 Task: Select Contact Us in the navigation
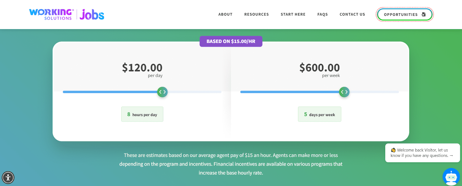pos(352,14)
